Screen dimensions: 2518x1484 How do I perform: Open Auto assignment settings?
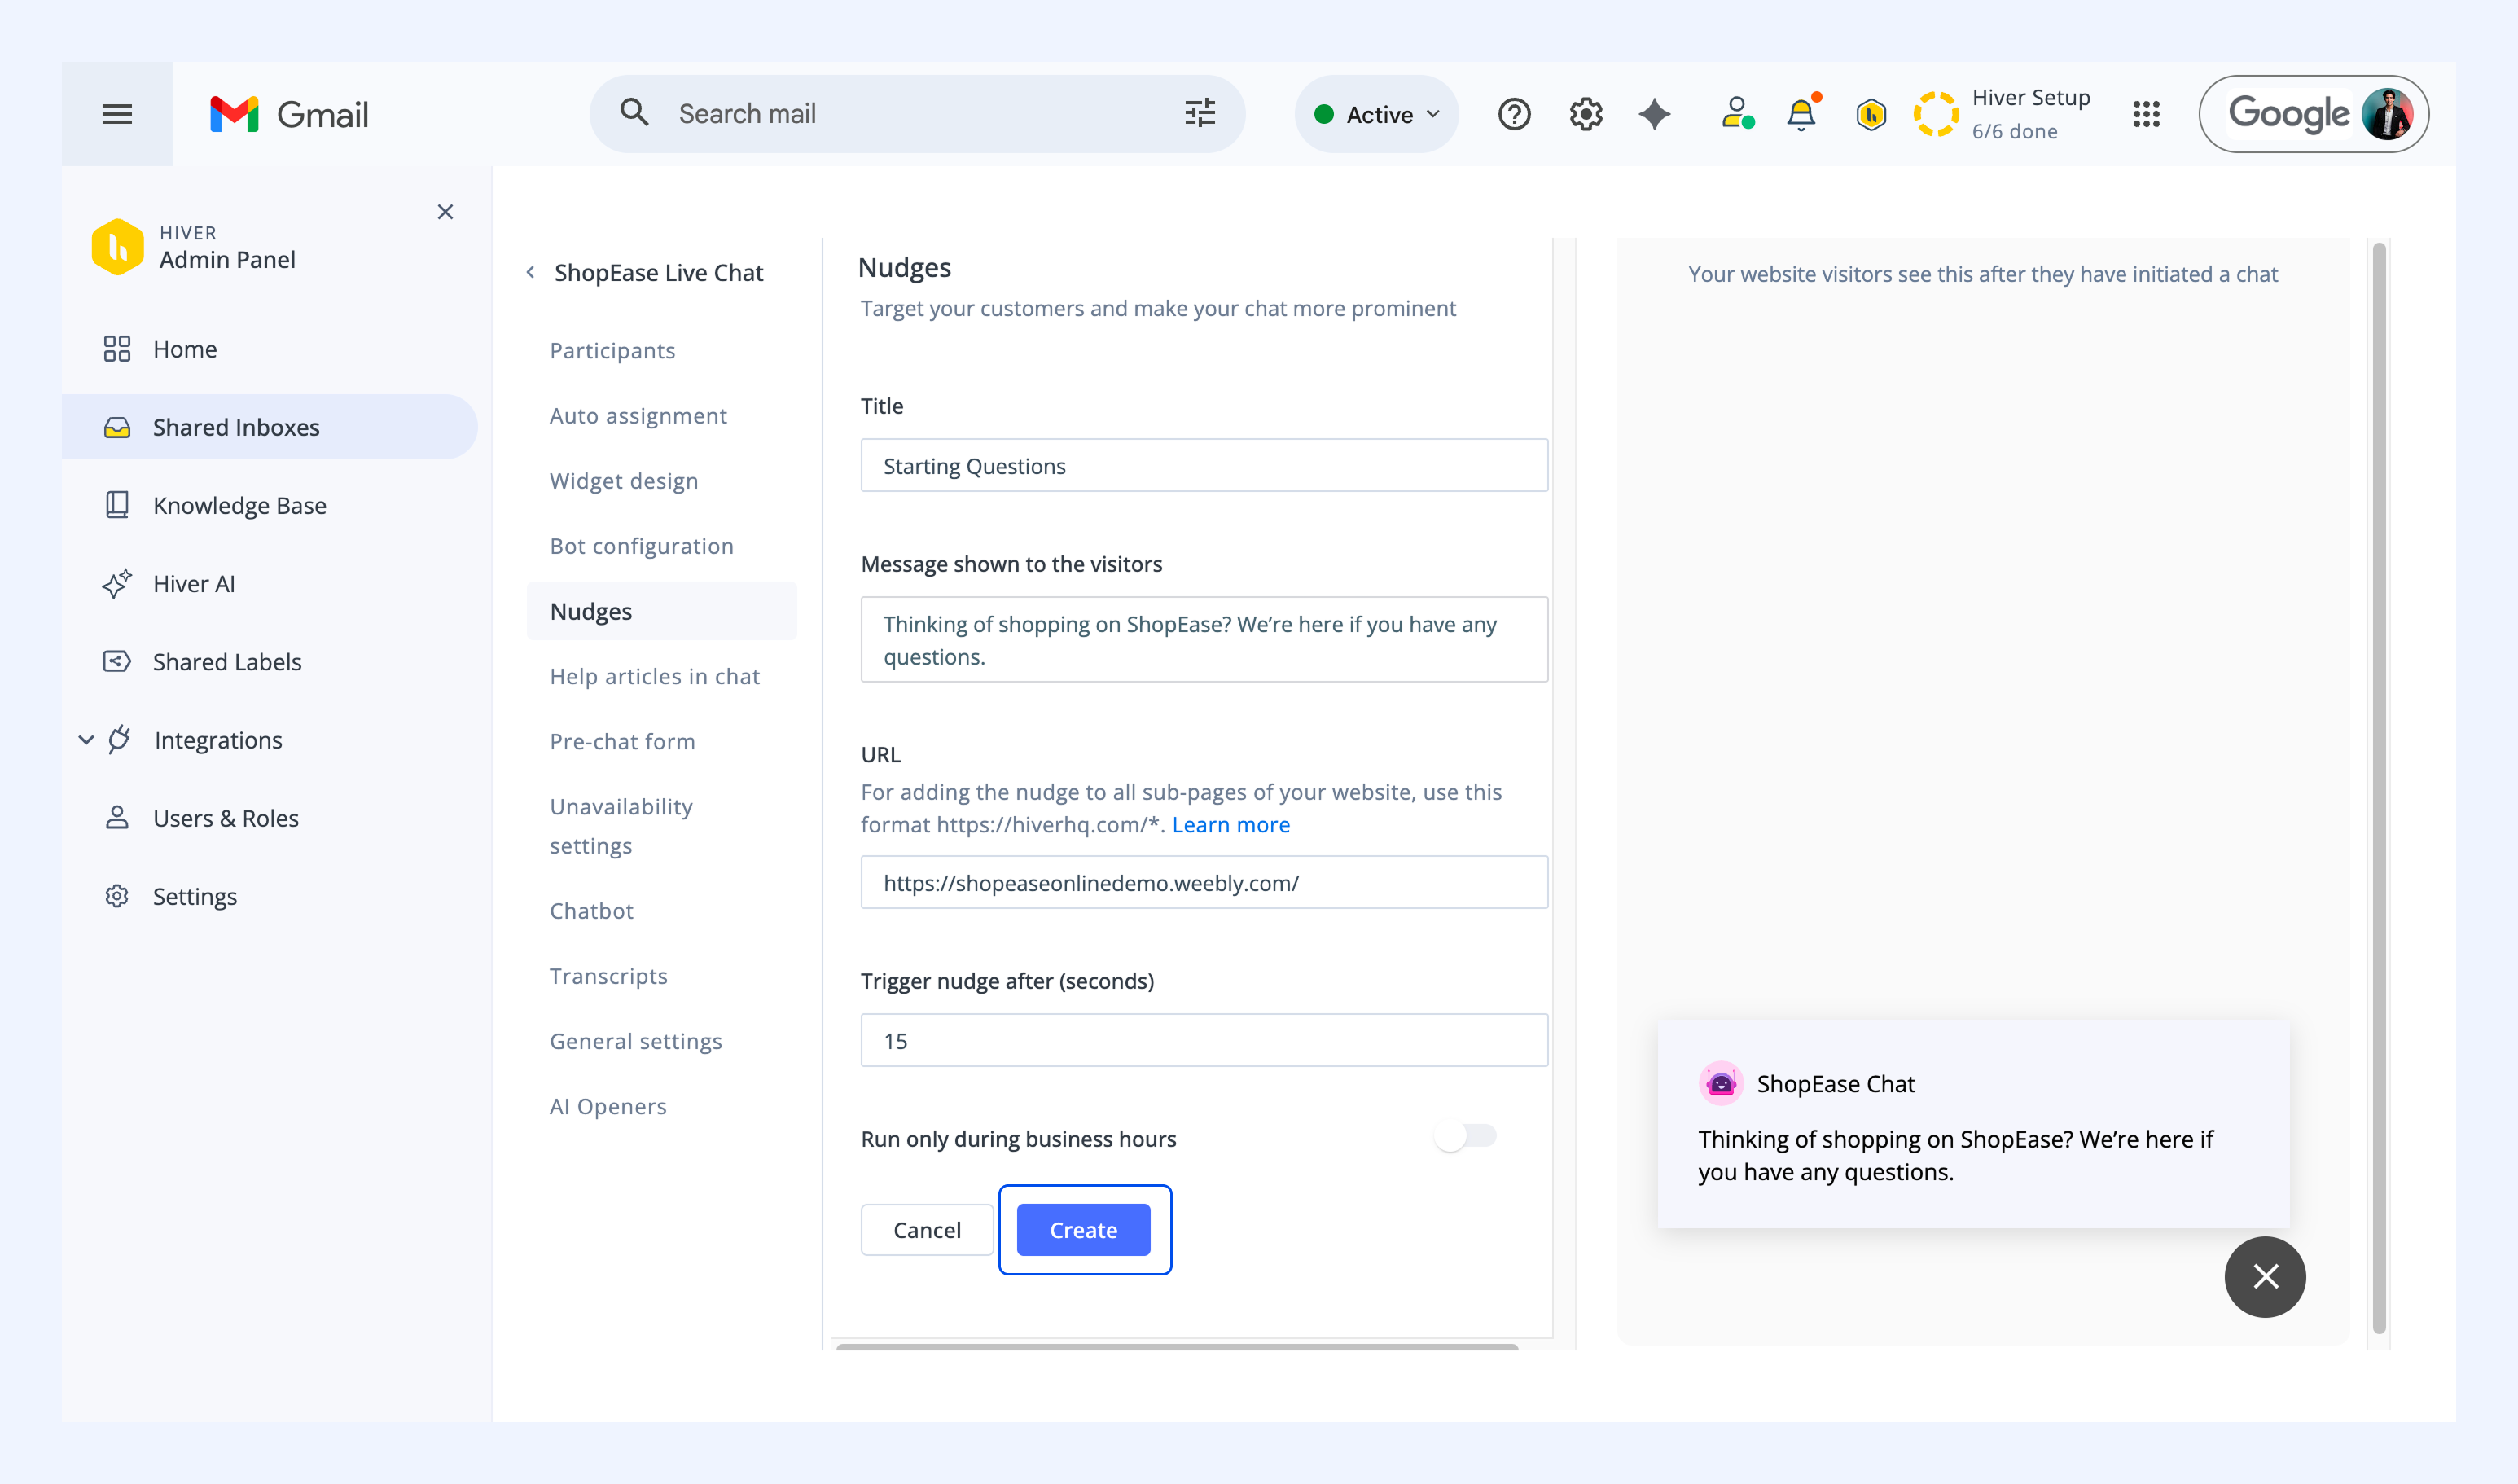pos(638,415)
